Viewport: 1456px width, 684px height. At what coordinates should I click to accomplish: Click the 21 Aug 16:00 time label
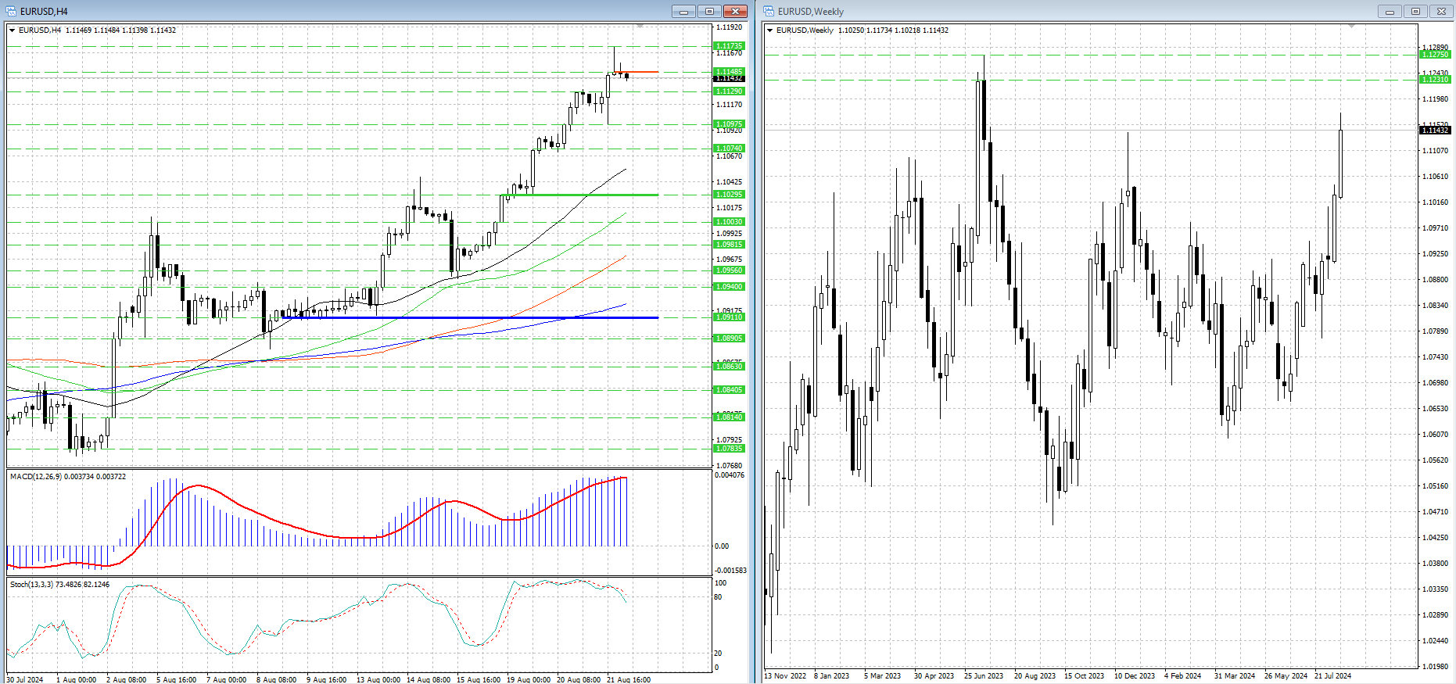point(629,680)
